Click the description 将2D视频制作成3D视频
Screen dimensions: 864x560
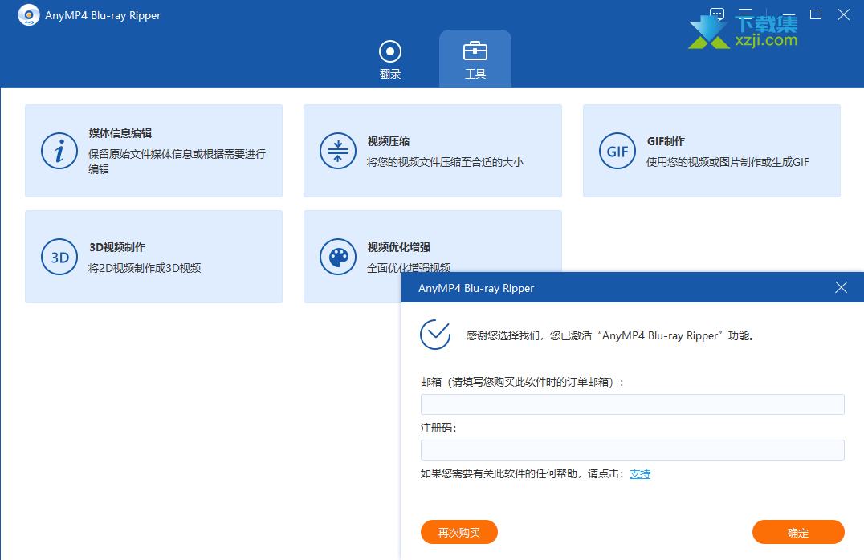145,268
